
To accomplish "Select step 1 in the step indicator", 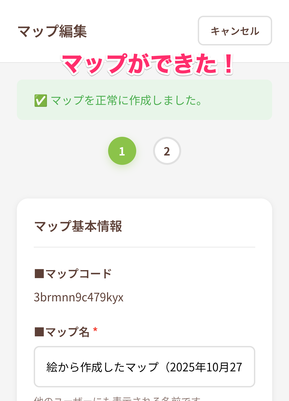I will pyautogui.click(x=122, y=151).
